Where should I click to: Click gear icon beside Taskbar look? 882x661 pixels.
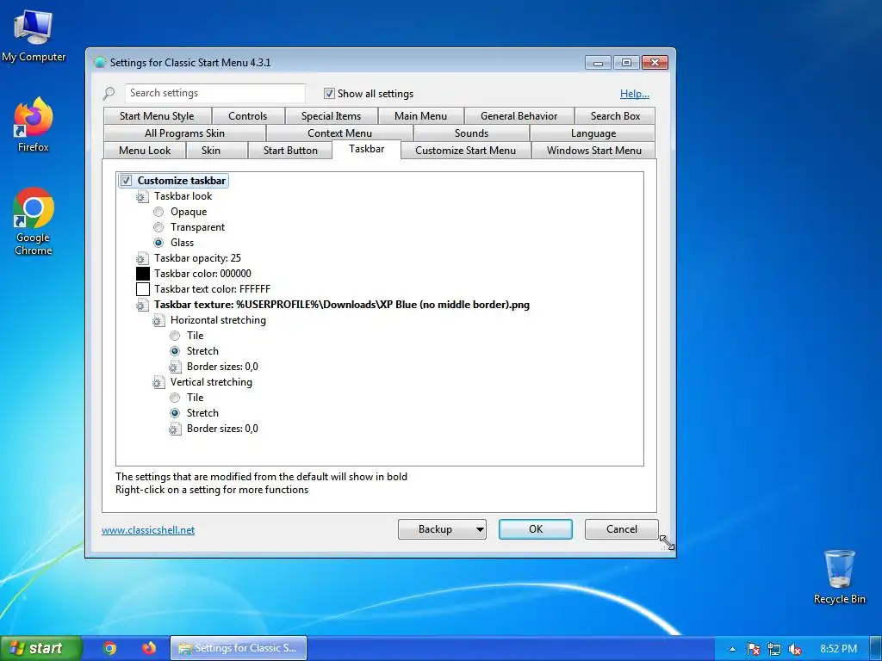[142, 197]
